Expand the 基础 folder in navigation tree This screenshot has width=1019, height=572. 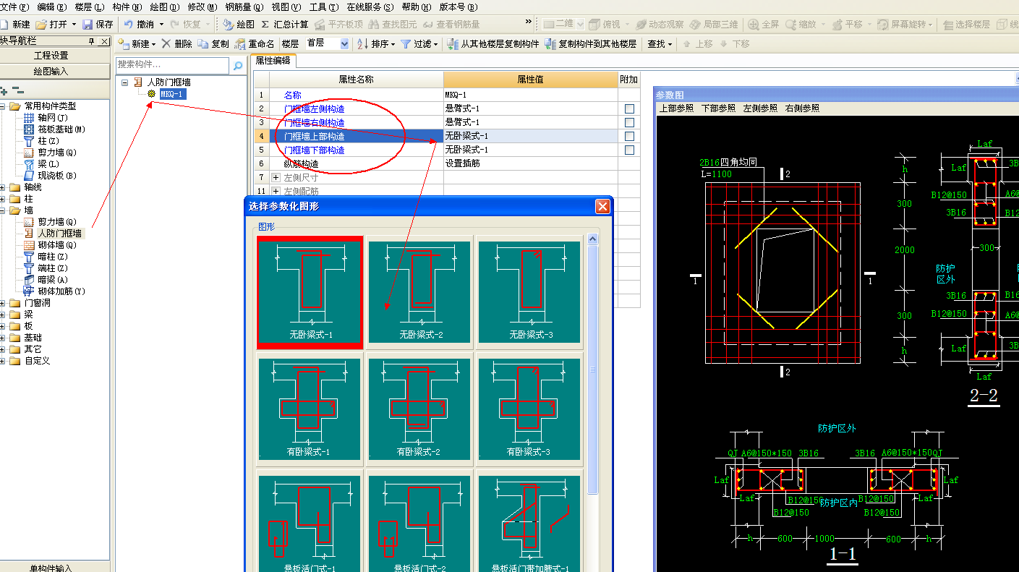click(x=3, y=337)
